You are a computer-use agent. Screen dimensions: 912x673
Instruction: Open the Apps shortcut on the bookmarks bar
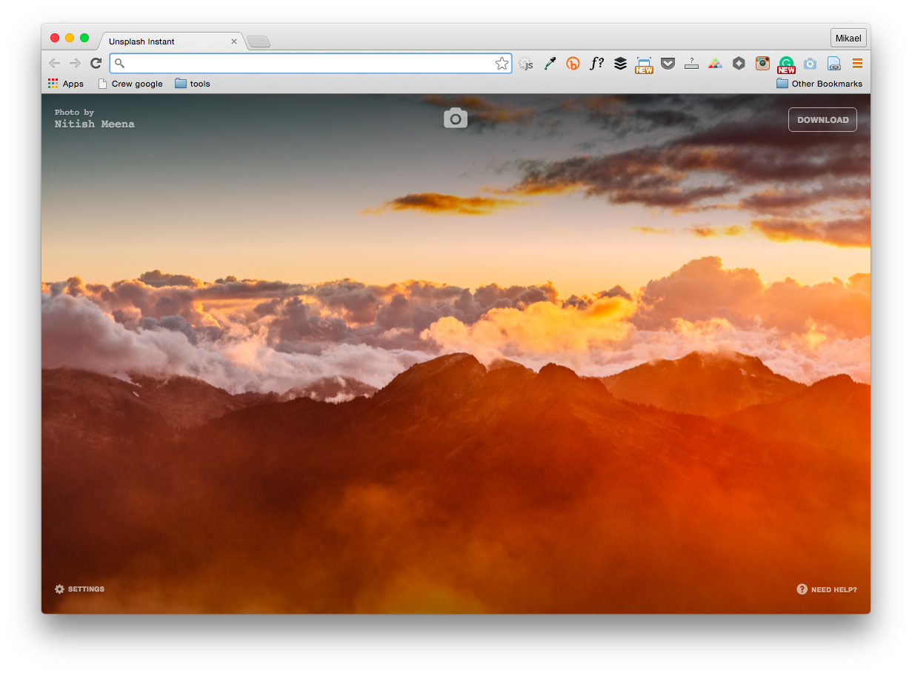[x=65, y=84]
